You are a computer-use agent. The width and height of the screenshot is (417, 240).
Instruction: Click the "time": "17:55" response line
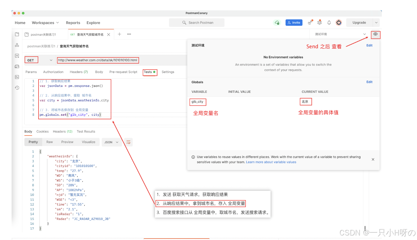pyautogui.click(x=70, y=204)
